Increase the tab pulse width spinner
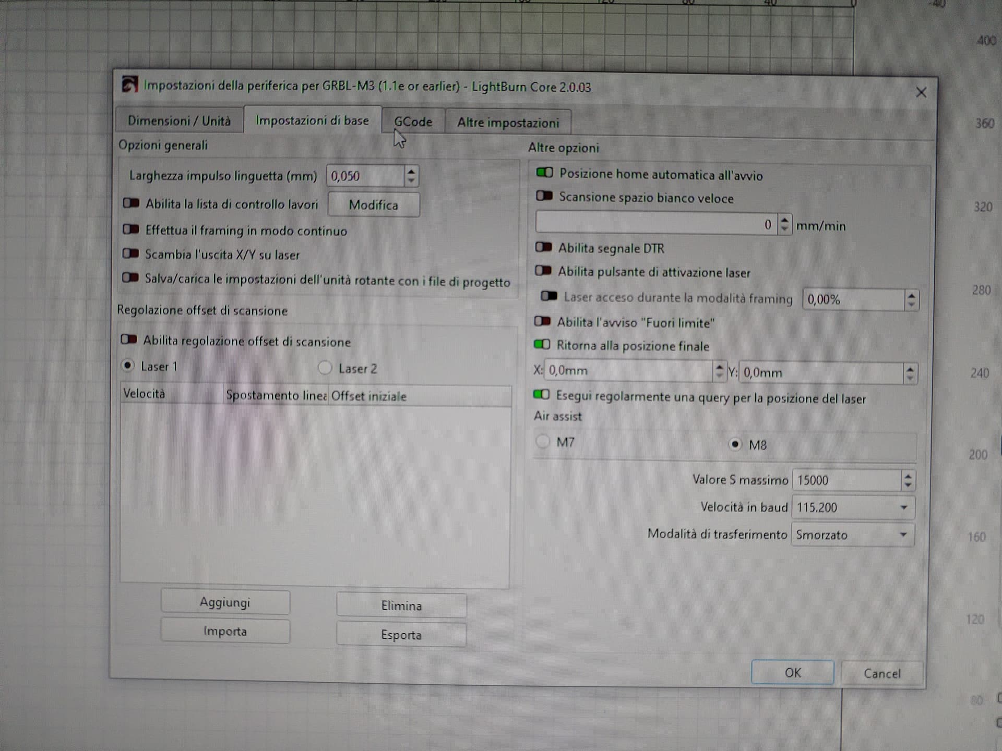Viewport: 1002px width, 751px height. pyautogui.click(x=411, y=171)
